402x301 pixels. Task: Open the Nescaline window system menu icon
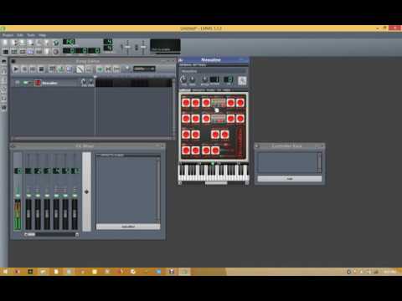[x=181, y=60]
